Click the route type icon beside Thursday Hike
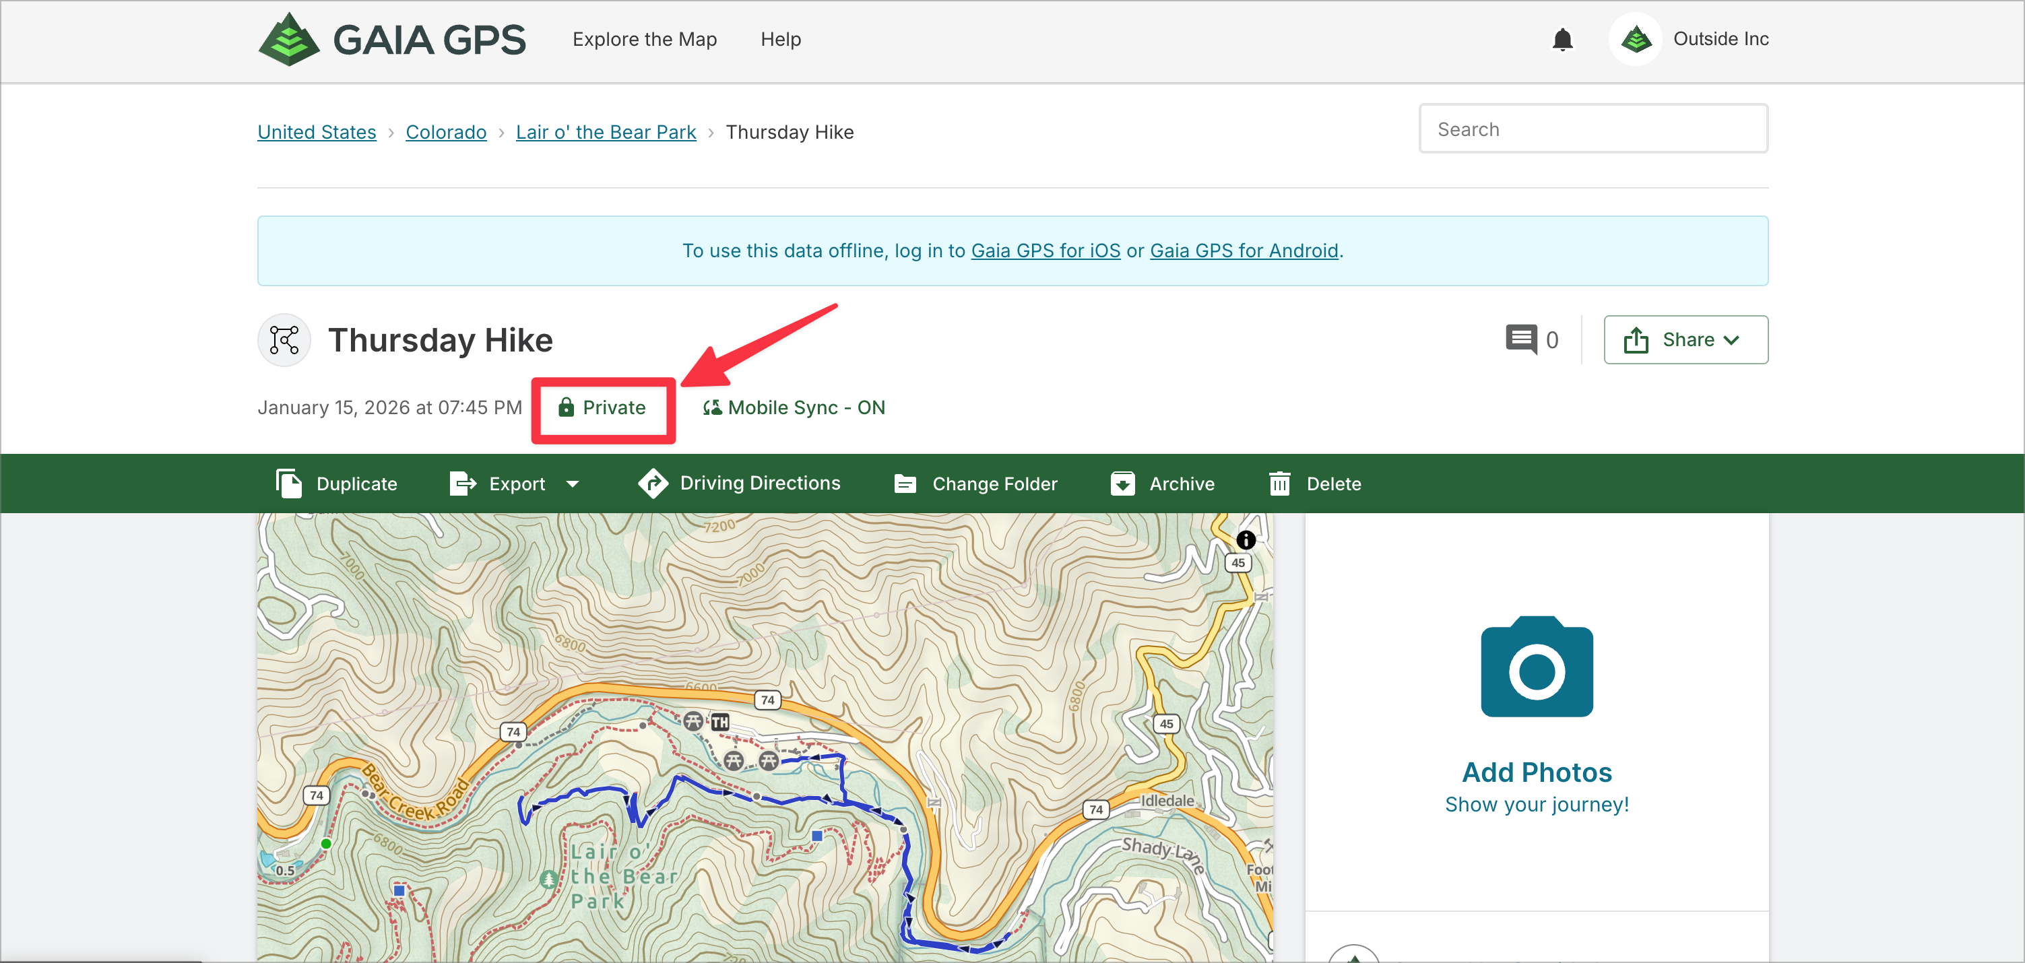The height and width of the screenshot is (963, 2025). [284, 340]
